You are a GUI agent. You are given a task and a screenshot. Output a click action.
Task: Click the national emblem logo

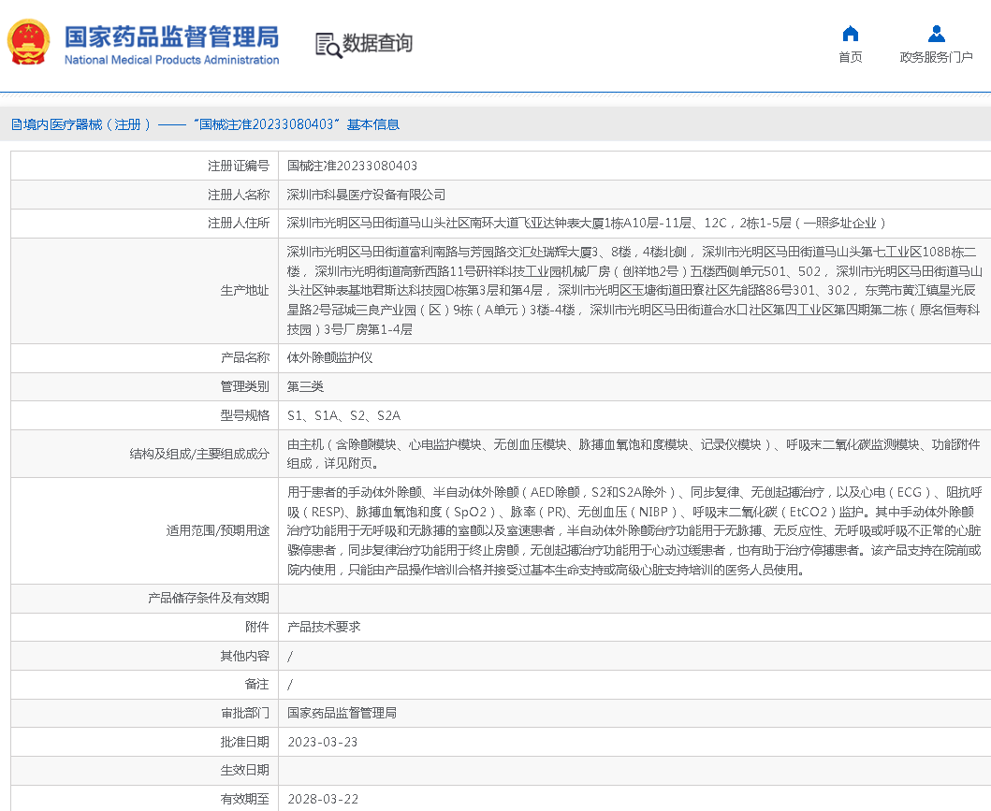click(x=30, y=43)
